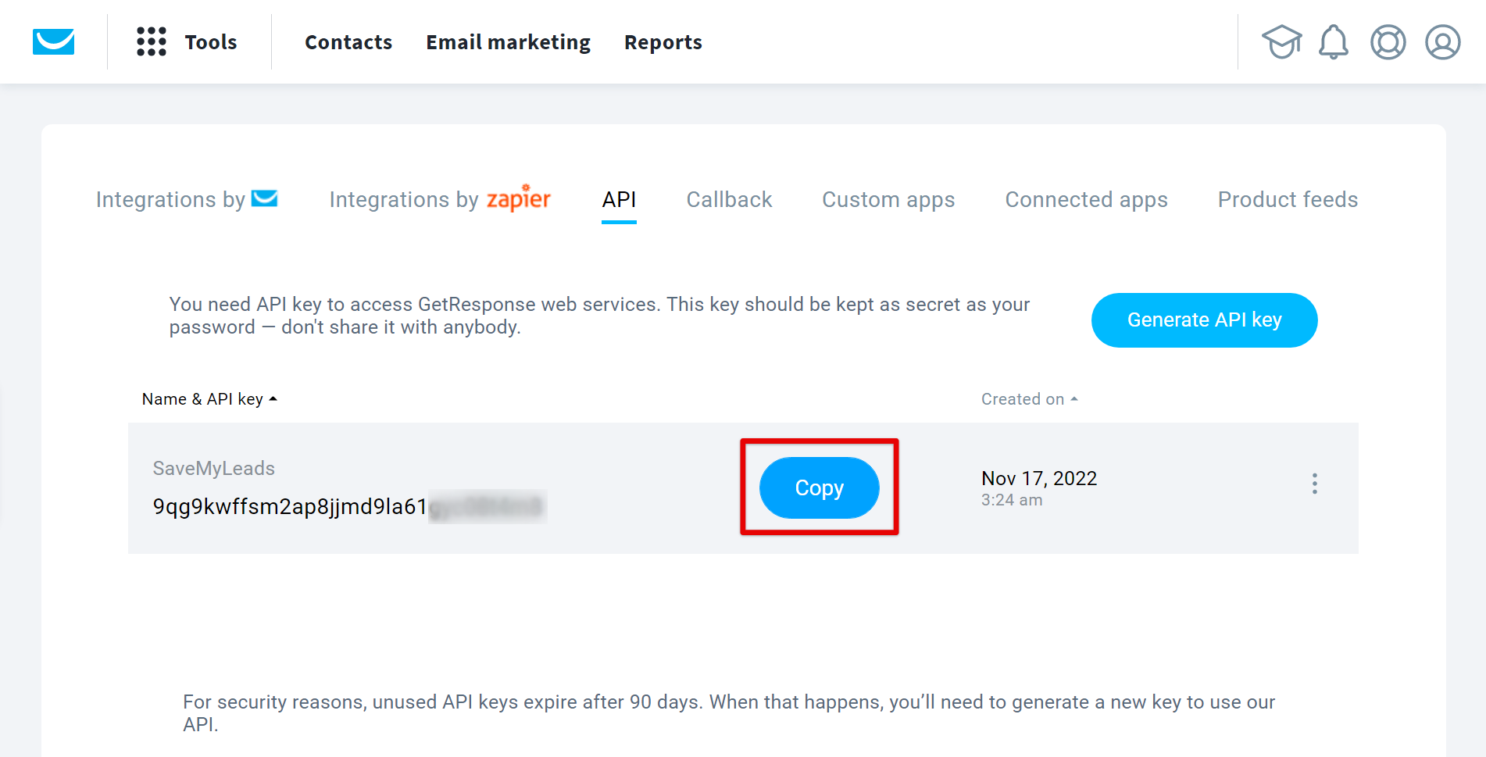This screenshot has height=757, width=1486.
Task: Open the Custom apps tab
Action: [x=888, y=200]
